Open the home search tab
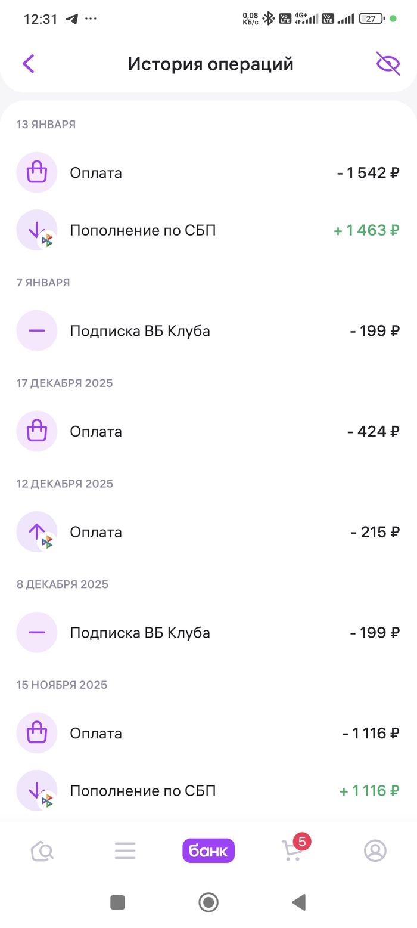Image resolution: width=417 pixels, height=928 pixels. point(42,851)
